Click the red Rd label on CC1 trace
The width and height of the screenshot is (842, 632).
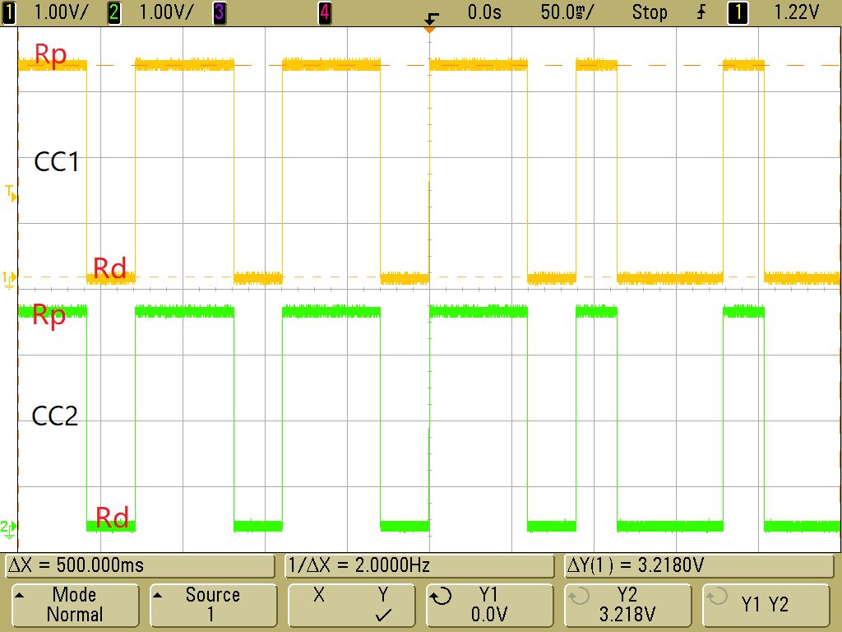click(x=110, y=267)
